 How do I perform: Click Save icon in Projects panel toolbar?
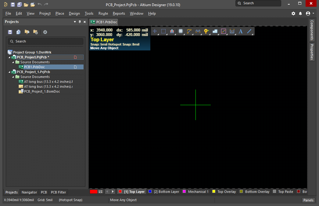pyautogui.click(x=10, y=32)
